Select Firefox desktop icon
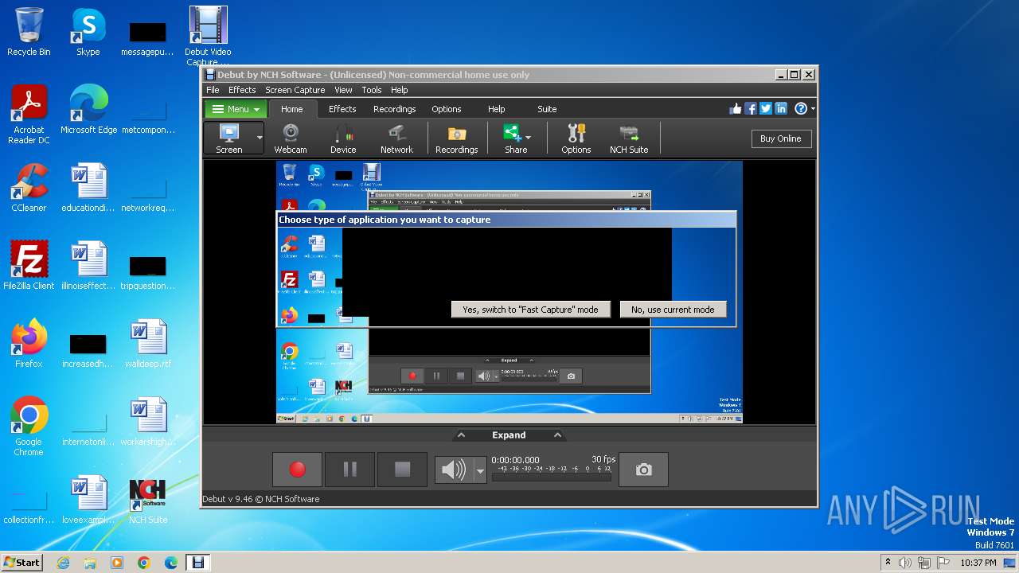Viewport: 1019px width, 573px height. (x=29, y=344)
